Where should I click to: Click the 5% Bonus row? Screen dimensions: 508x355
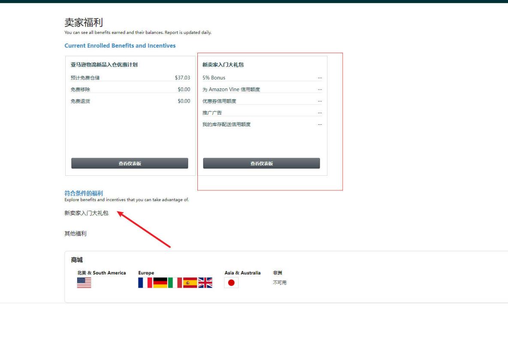tap(262, 78)
